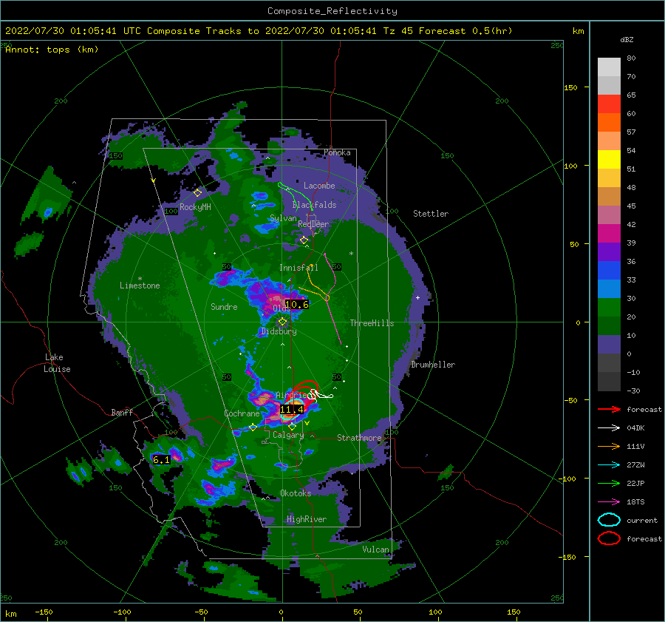This screenshot has width=665, height=622.
Task: Click the Lake Louise label
Action: [57, 363]
